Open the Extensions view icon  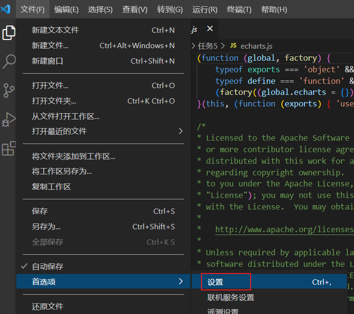click(9, 149)
